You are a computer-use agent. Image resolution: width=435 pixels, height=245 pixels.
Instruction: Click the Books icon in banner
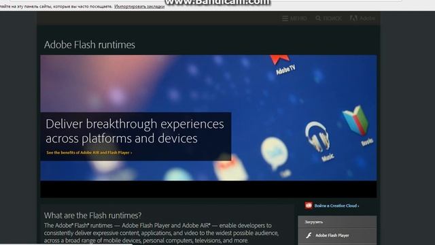tap(356, 120)
